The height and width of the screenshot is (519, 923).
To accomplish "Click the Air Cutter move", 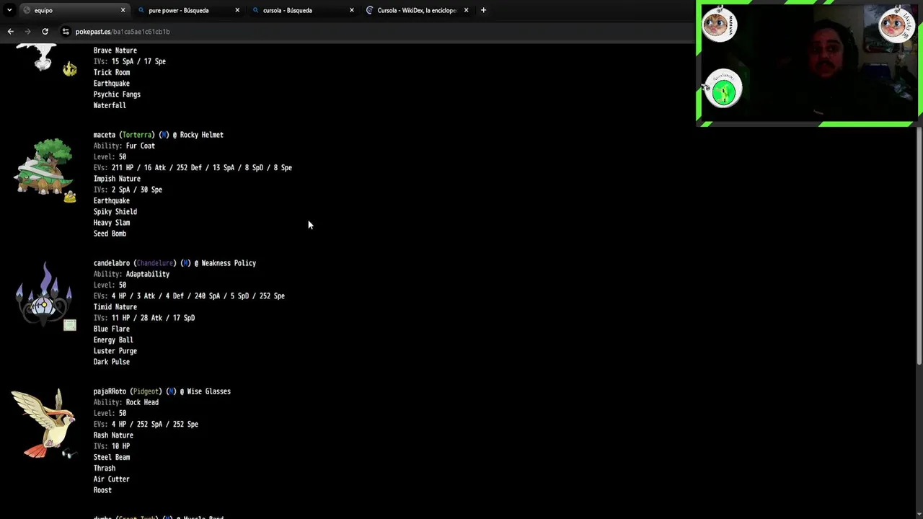I will pos(112,479).
